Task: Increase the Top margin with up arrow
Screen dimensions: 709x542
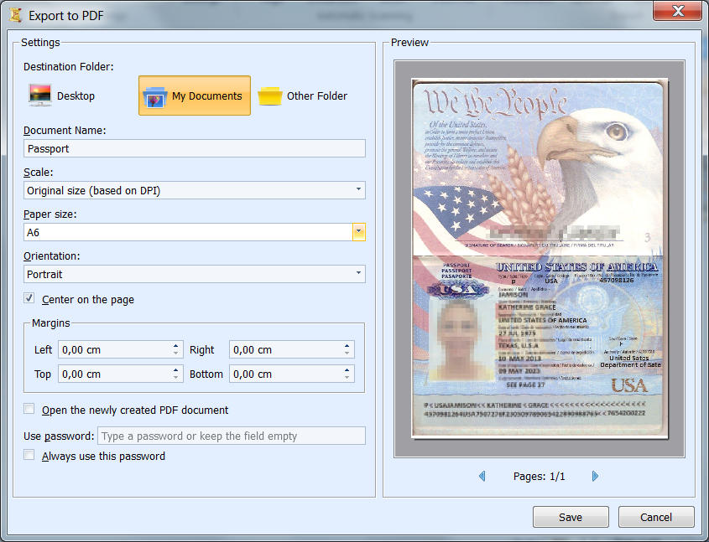Action: pyautogui.click(x=176, y=370)
